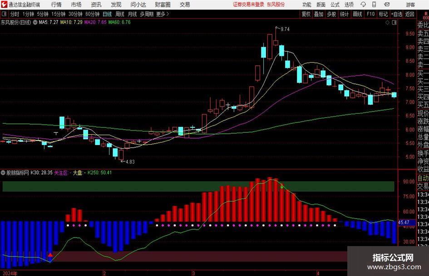Open the mail envelope icon

[387, 5]
